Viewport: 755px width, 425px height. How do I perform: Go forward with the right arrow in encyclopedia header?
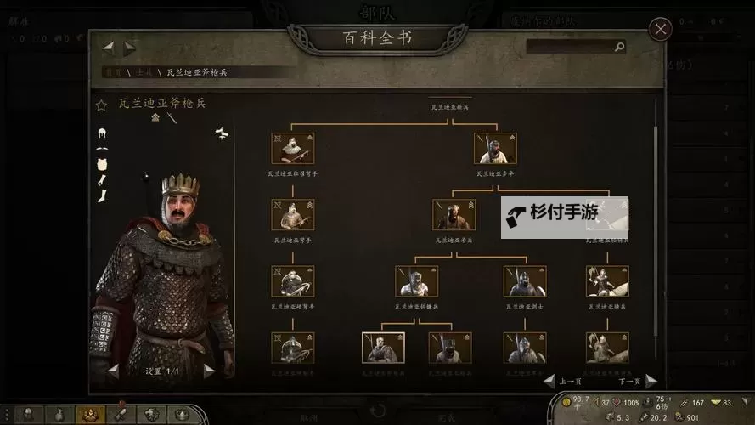point(130,48)
